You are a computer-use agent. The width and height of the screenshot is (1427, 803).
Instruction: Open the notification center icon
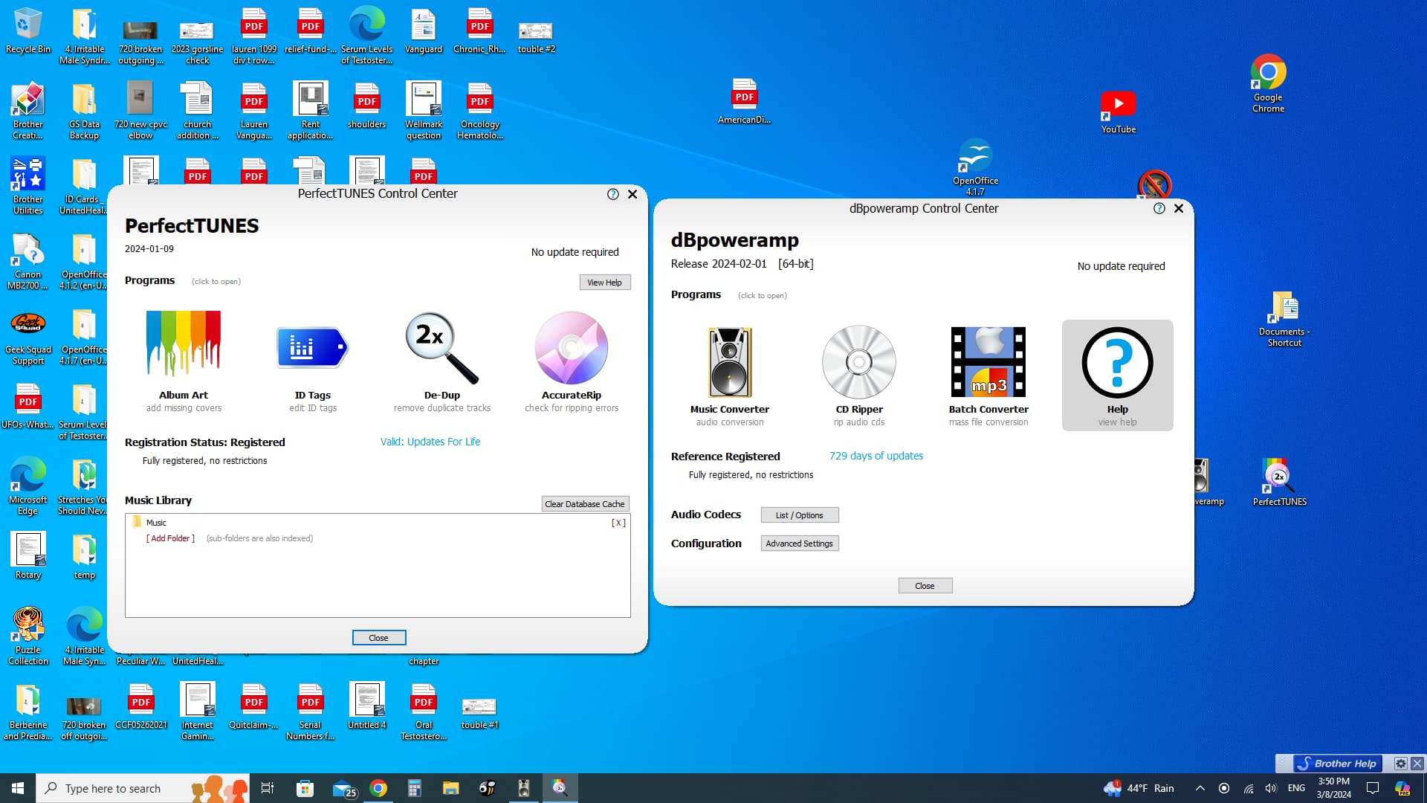click(1373, 788)
